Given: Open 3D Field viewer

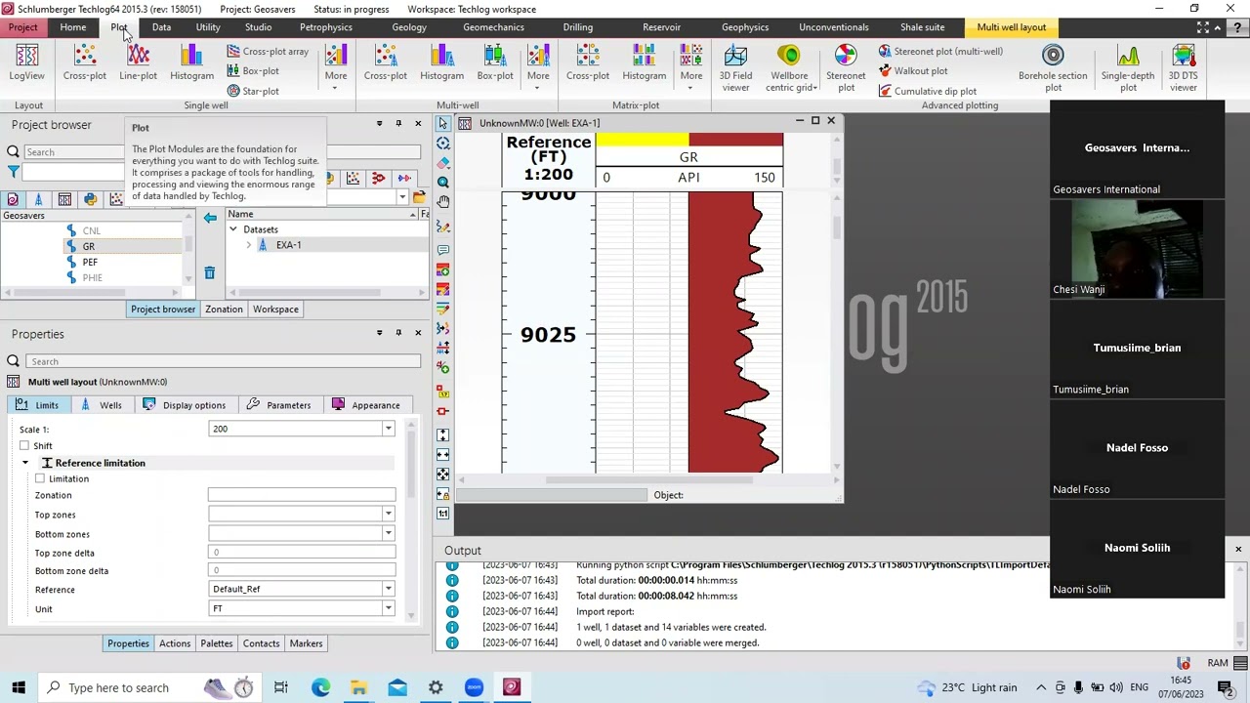Looking at the screenshot, I should pyautogui.click(x=735, y=67).
